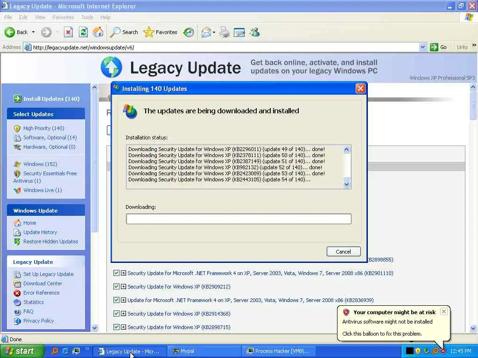This screenshot has height=358, width=478.
Task: Open the Download Center link
Action: pos(42,283)
